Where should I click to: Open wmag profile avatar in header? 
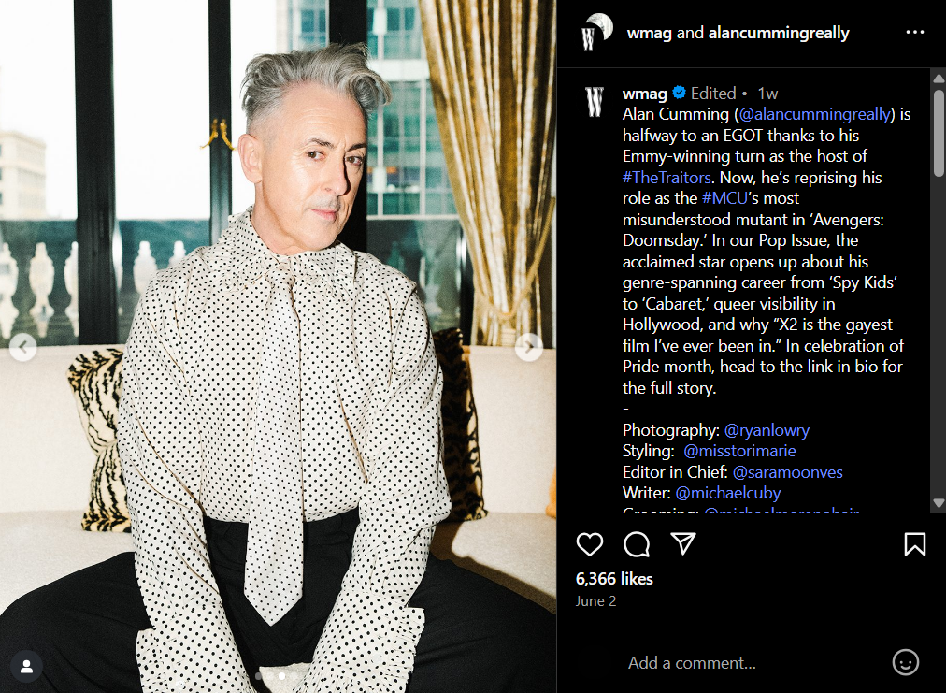[596, 32]
